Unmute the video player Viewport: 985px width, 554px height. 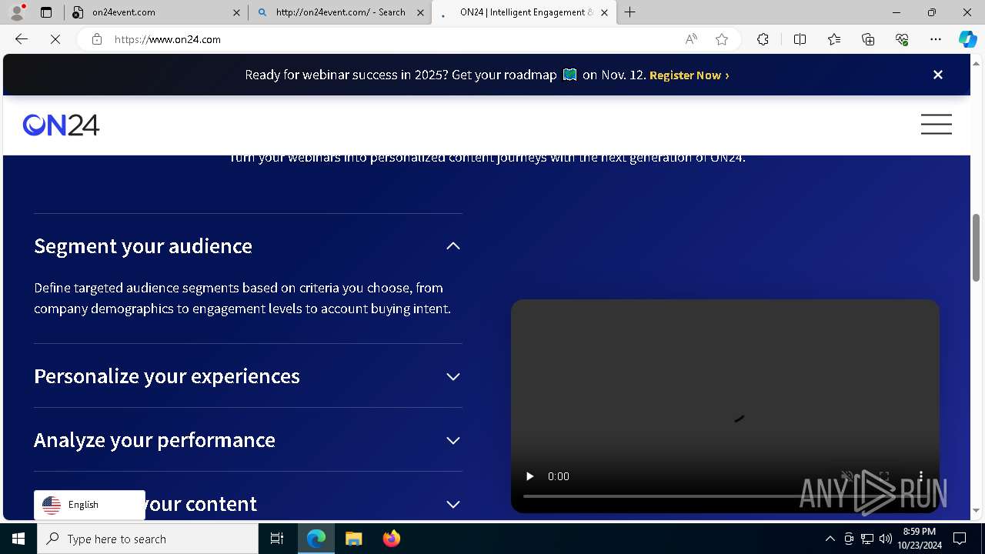pos(847,476)
